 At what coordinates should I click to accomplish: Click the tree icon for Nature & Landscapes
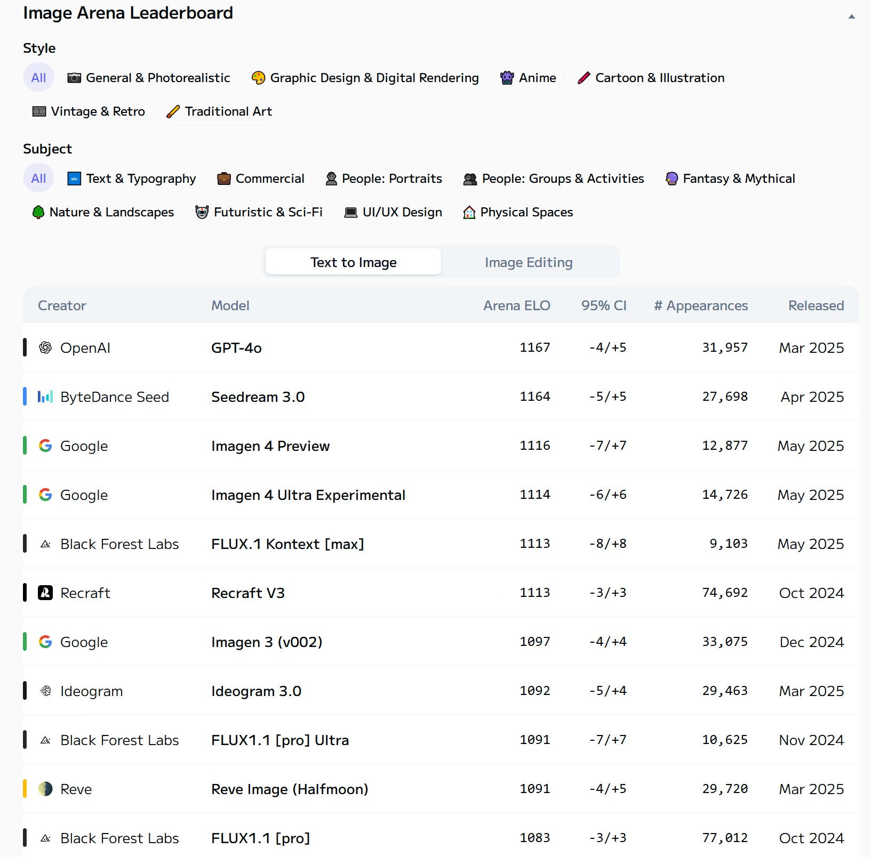38,212
